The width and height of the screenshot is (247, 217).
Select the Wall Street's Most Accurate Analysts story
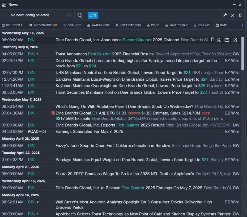(134, 205)
